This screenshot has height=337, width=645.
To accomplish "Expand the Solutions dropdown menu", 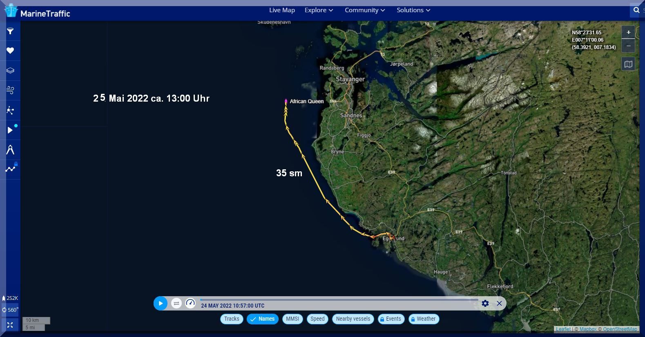I will [413, 10].
